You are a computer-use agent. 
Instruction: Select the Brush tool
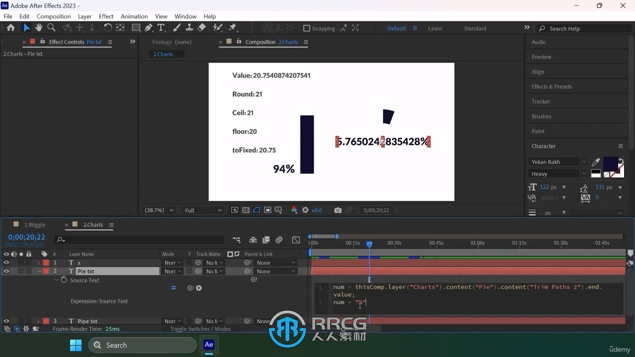[x=177, y=28]
